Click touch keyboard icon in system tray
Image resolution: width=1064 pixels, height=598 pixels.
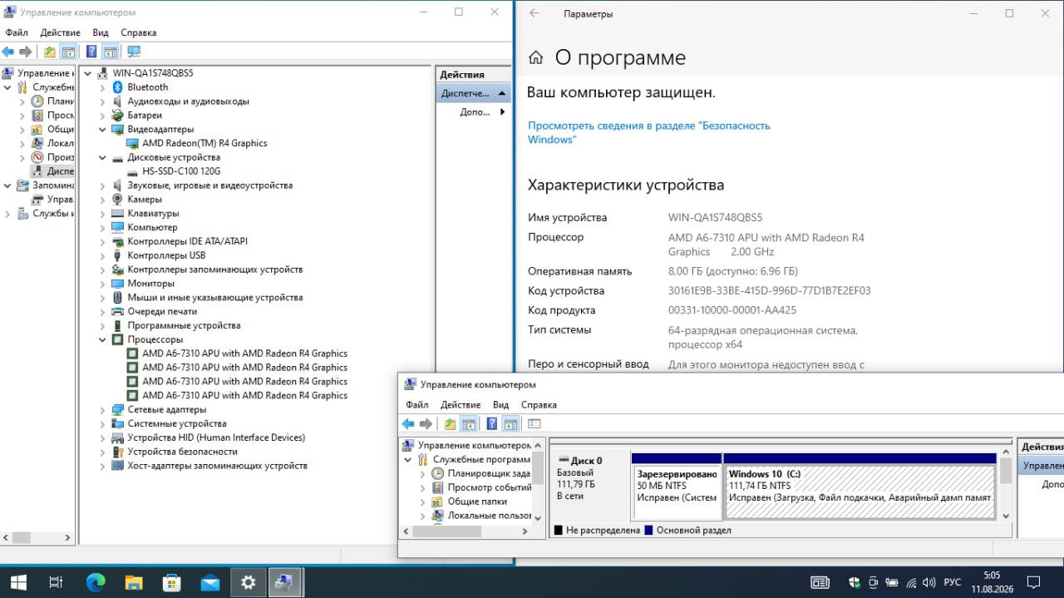(820, 583)
